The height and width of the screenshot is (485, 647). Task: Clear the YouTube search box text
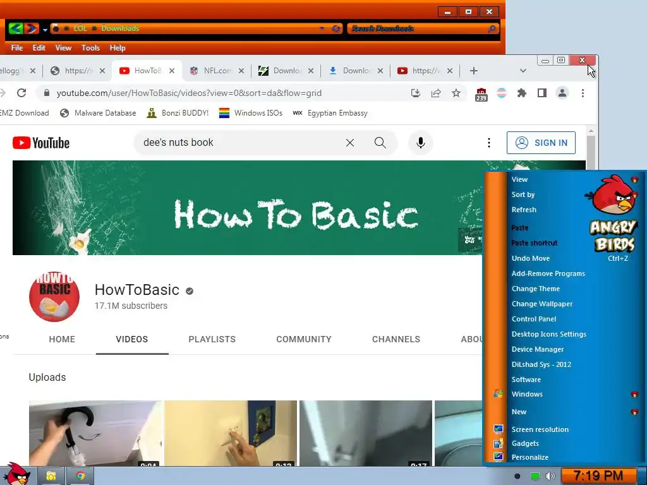[350, 143]
